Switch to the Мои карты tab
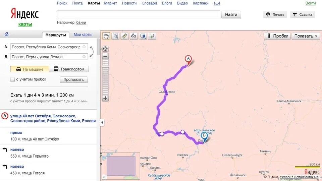This screenshot has width=322, height=181. pyautogui.click(x=83, y=35)
